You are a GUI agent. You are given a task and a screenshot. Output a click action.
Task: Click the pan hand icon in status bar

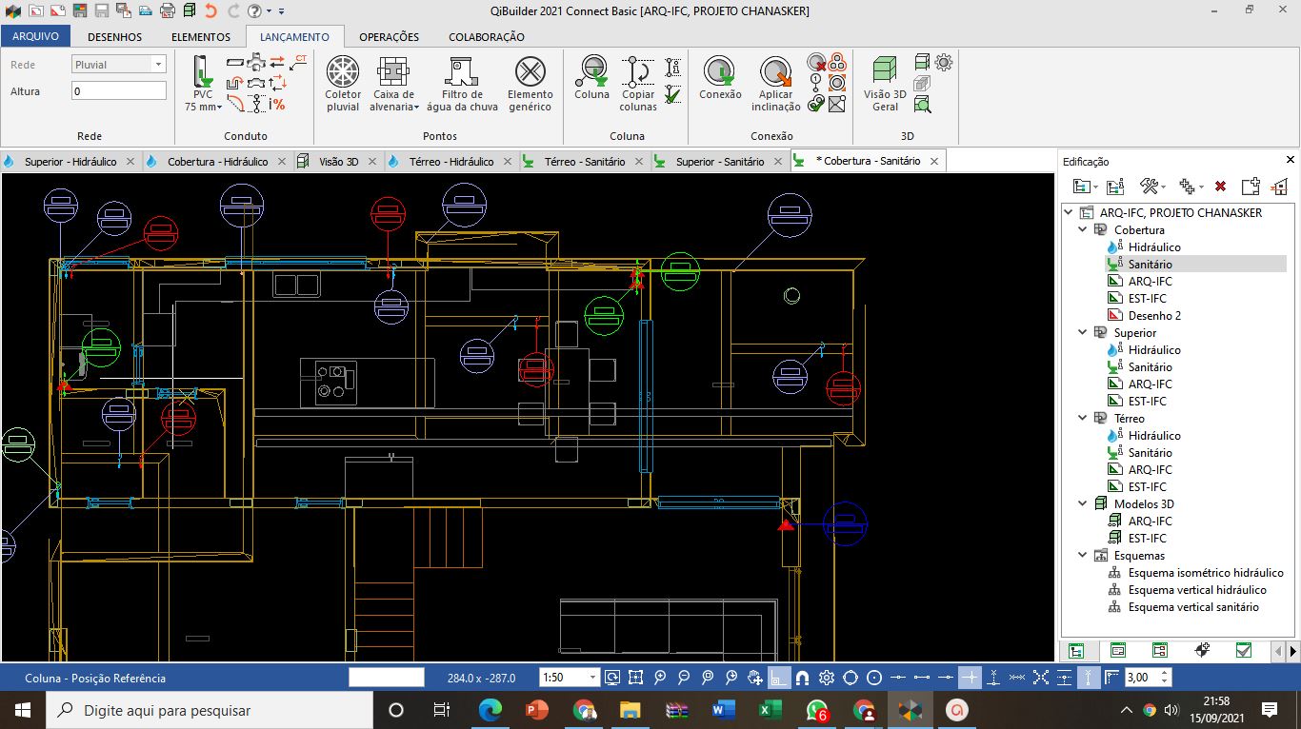pyautogui.click(x=755, y=678)
